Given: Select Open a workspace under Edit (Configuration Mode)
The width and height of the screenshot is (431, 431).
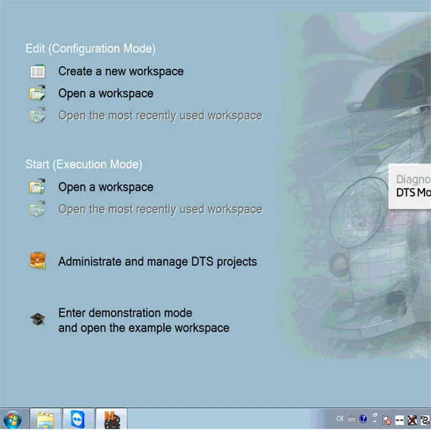Looking at the screenshot, I should (106, 93).
